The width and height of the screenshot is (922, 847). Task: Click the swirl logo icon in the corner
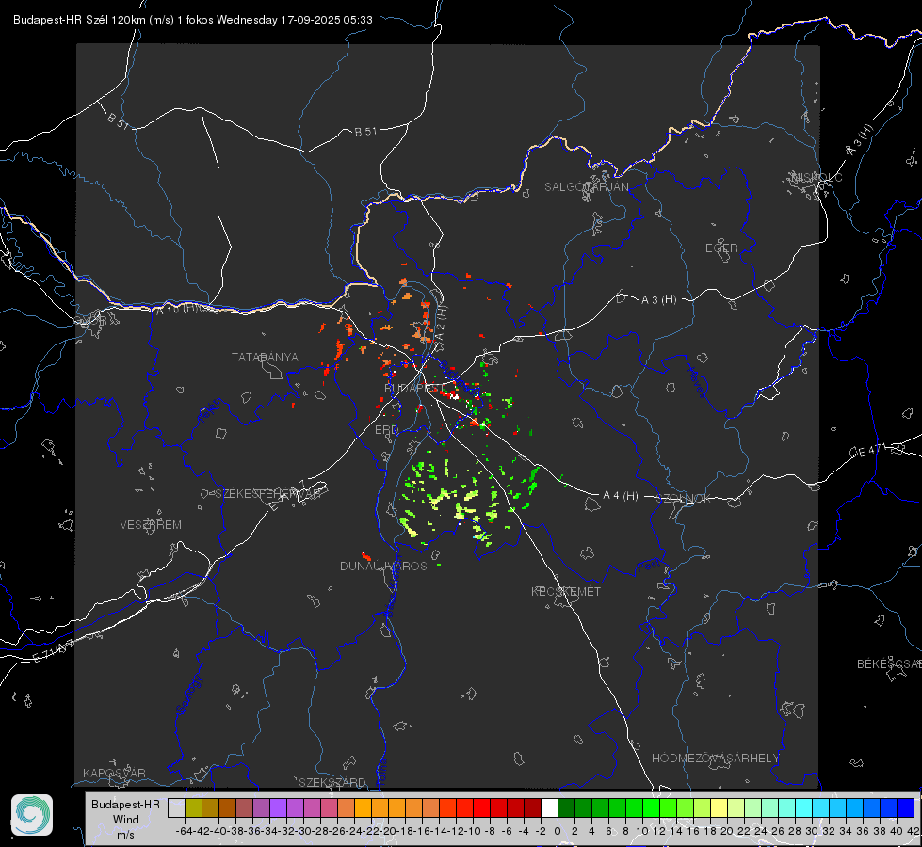(32, 814)
